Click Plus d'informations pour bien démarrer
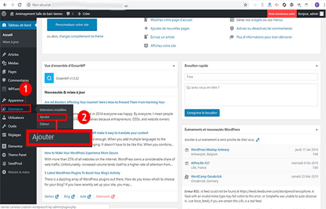326x209 pixels. coord(264,37)
